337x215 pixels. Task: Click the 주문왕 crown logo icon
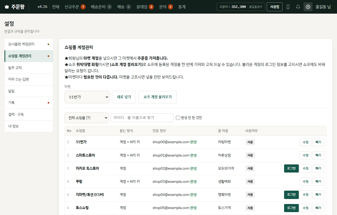pyautogui.click(x=7, y=7)
